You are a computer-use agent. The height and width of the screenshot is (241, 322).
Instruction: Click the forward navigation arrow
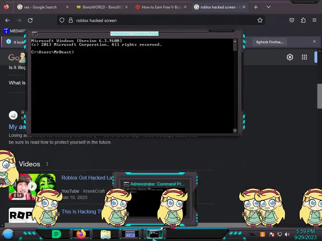[19, 20]
